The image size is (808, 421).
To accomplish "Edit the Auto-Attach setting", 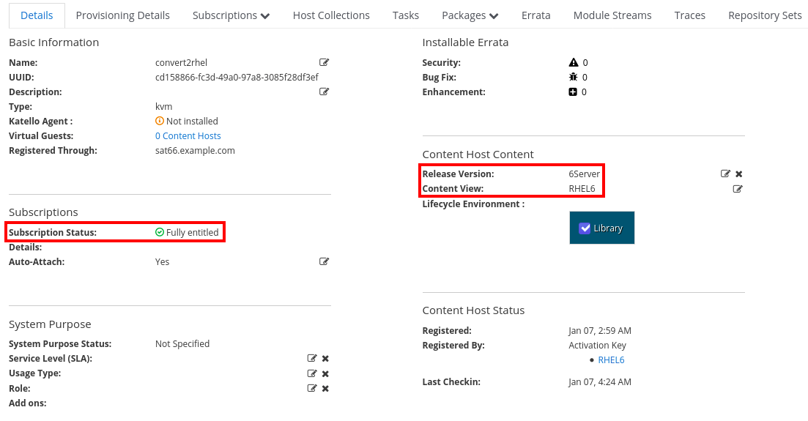I will click(x=324, y=262).
